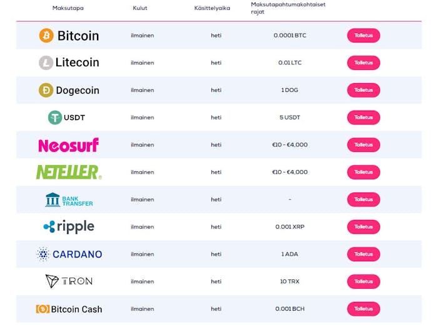Click the Maksutapa column header
Screen dimensions: 438x325
point(68,8)
